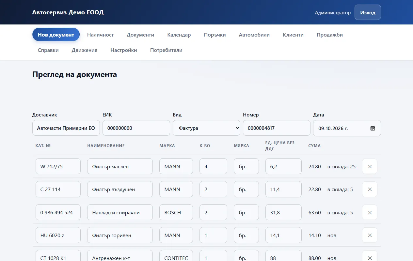Edit name field Ангренажен к-т
This screenshot has height=261, width=413.
pyautogui.click(x=120, y=256)
